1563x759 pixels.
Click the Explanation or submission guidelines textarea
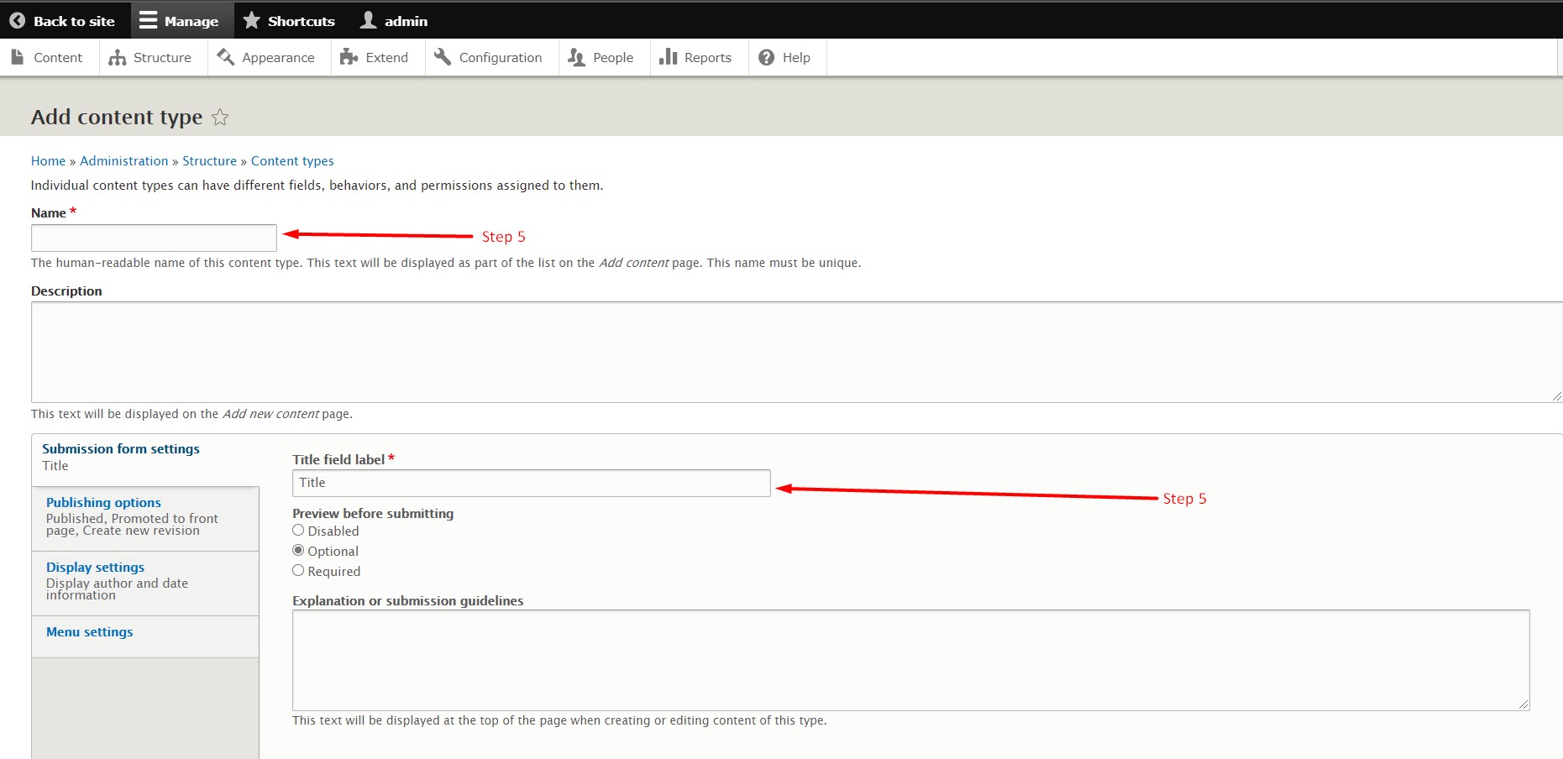(911, 661)
